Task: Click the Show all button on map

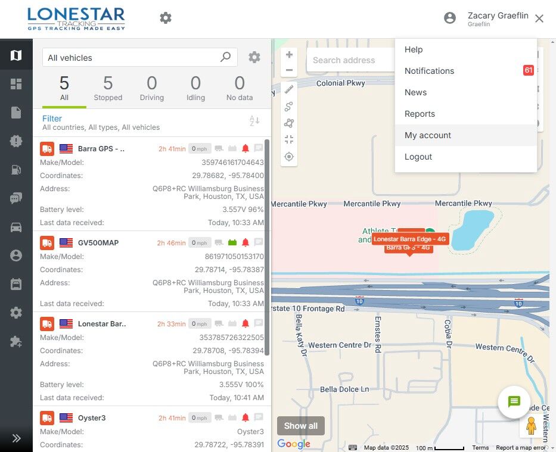Action: pyautogui.click(x=301, y=426)
